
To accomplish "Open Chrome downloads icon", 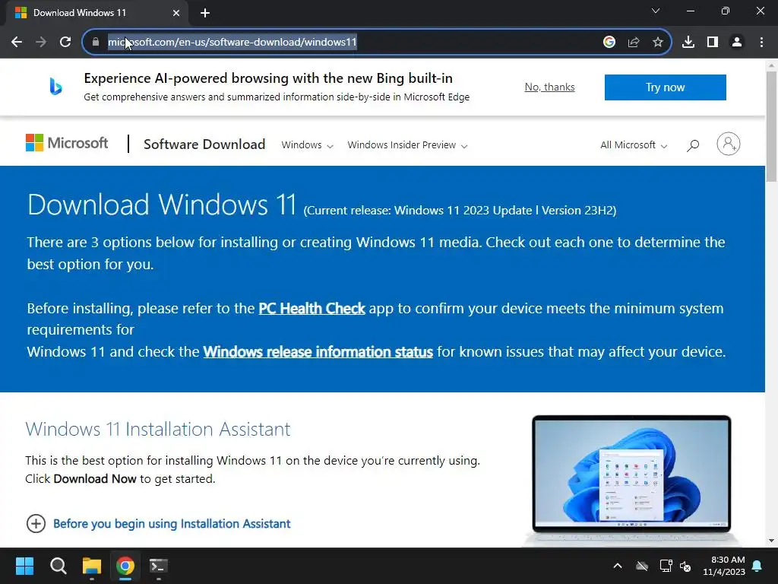I will point(688,43).
